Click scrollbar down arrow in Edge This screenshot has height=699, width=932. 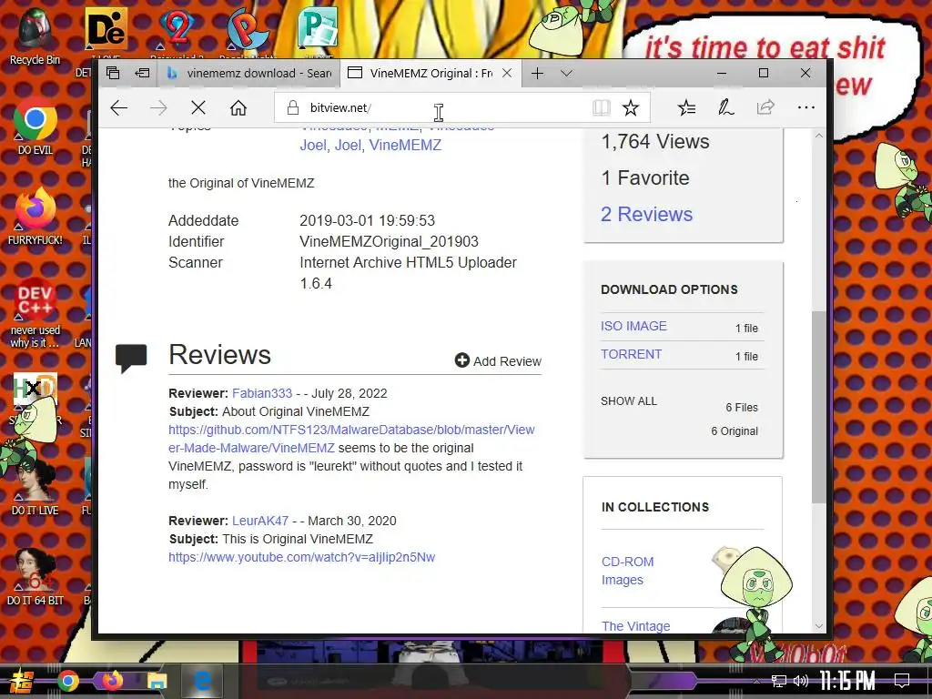(818, 626)
